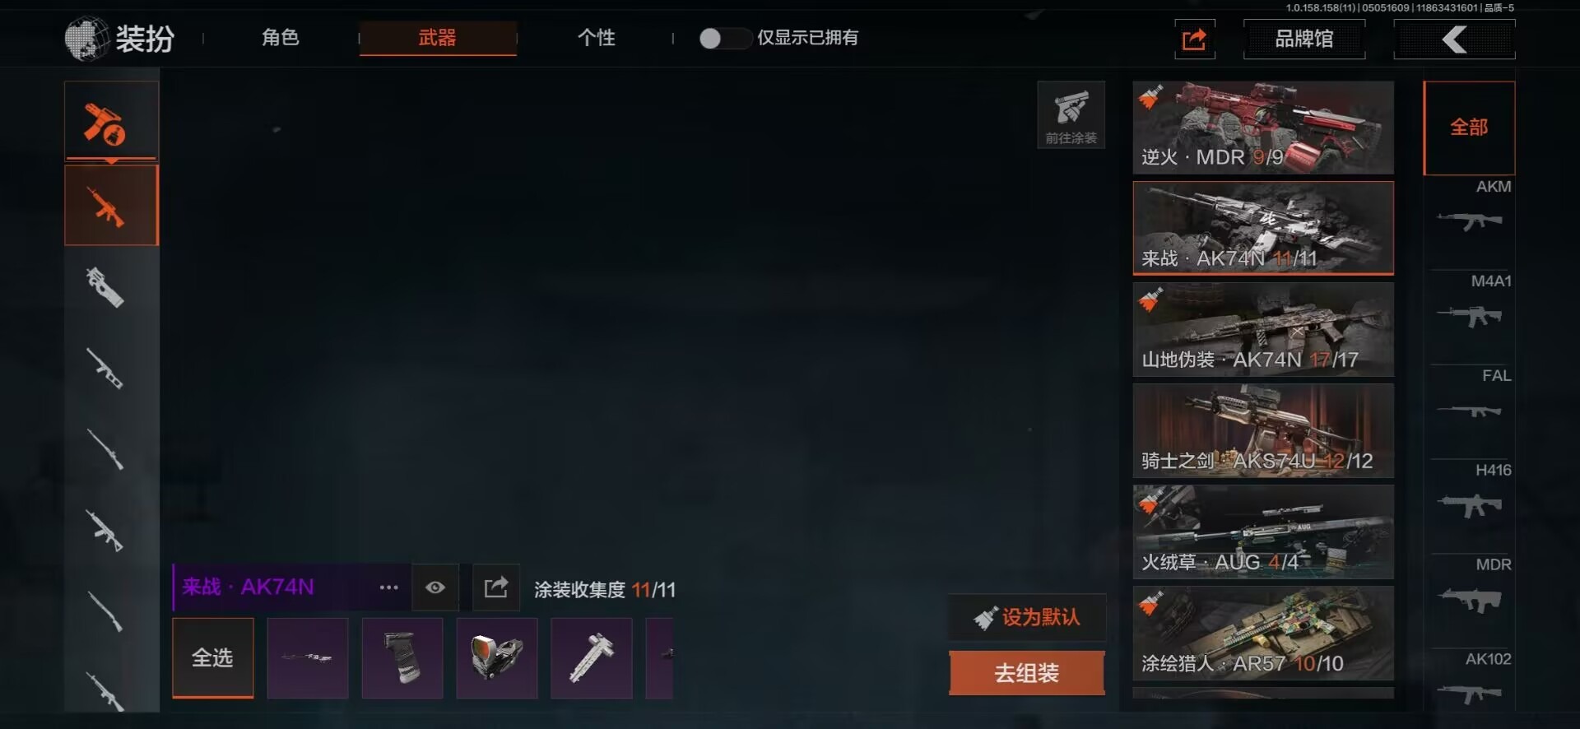
Task: Select the assault rifle category icon
Action: point(111,206)
